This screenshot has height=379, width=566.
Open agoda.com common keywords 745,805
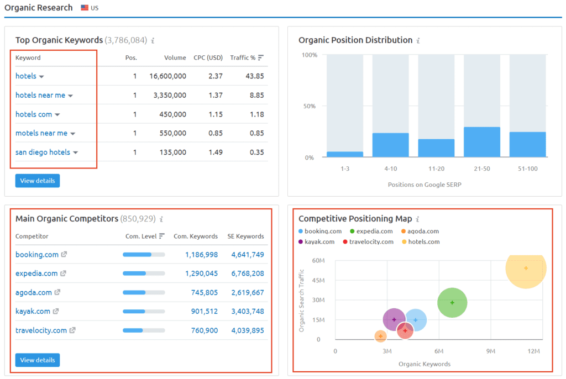205,293
